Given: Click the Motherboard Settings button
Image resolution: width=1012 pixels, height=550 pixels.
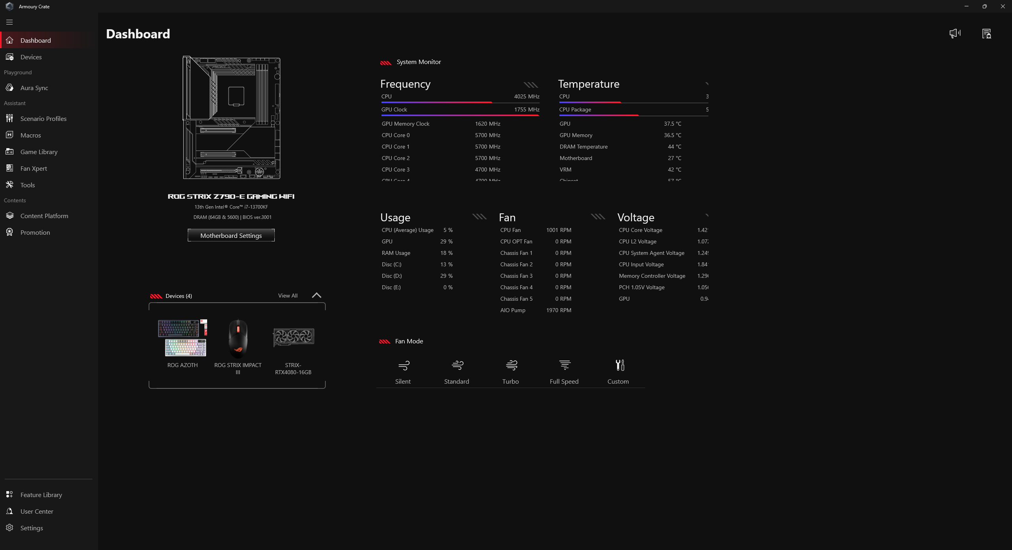Looking at the screenshot, I should (231, 235).
